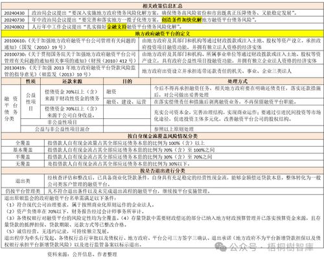Click the header '按自身现金流覆盖风险情况分类'
324x260 pixels.
pyautogui.click(x=163, y=136)
